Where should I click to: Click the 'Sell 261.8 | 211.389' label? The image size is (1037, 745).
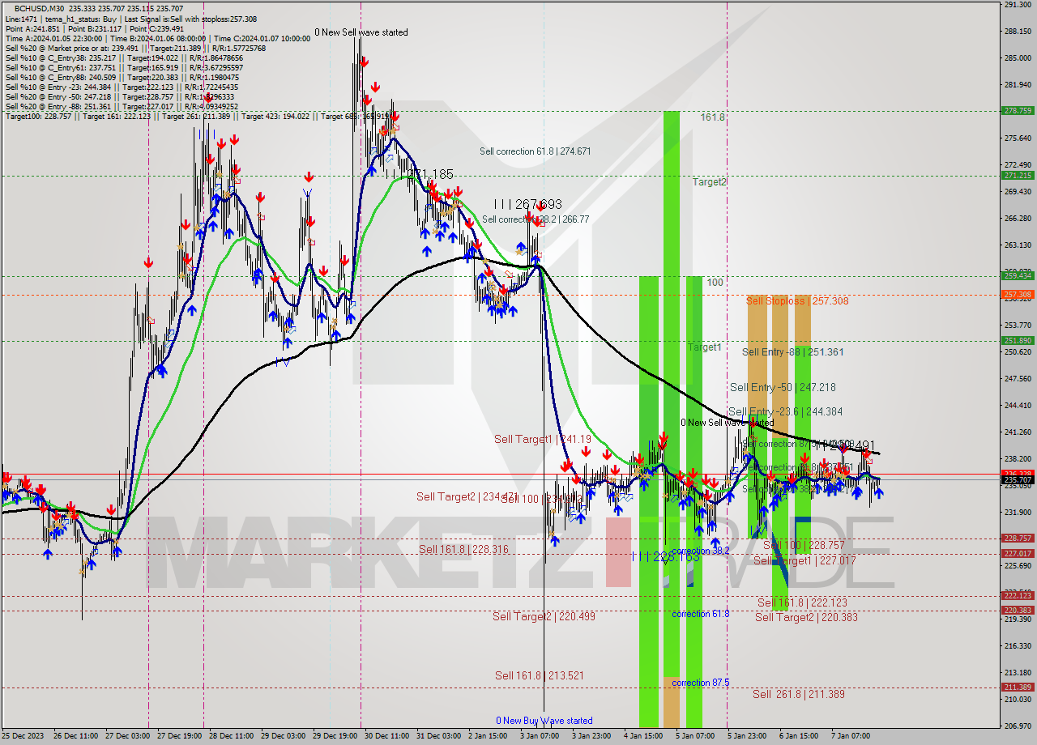pyautogui.click(x=799, y=694)
